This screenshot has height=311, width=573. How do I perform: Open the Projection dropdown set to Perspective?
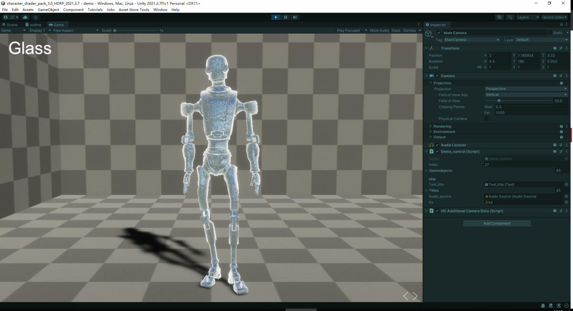click(x=525, y=89)
